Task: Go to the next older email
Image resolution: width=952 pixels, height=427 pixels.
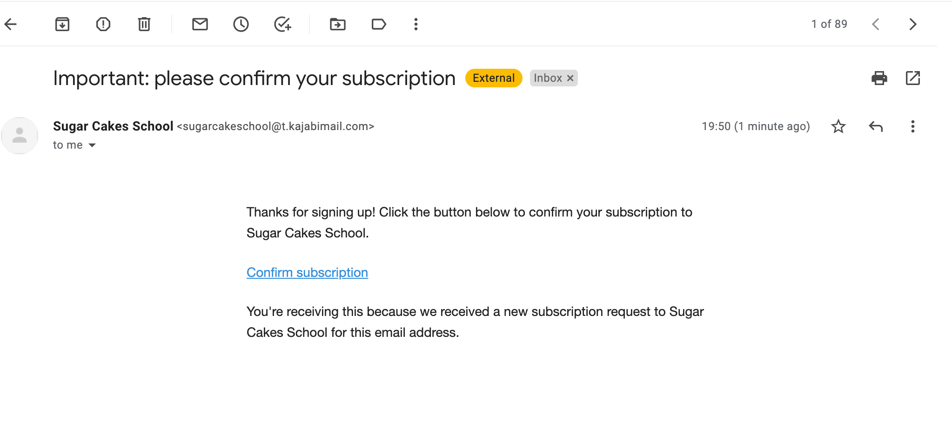Action: (913, 24)
